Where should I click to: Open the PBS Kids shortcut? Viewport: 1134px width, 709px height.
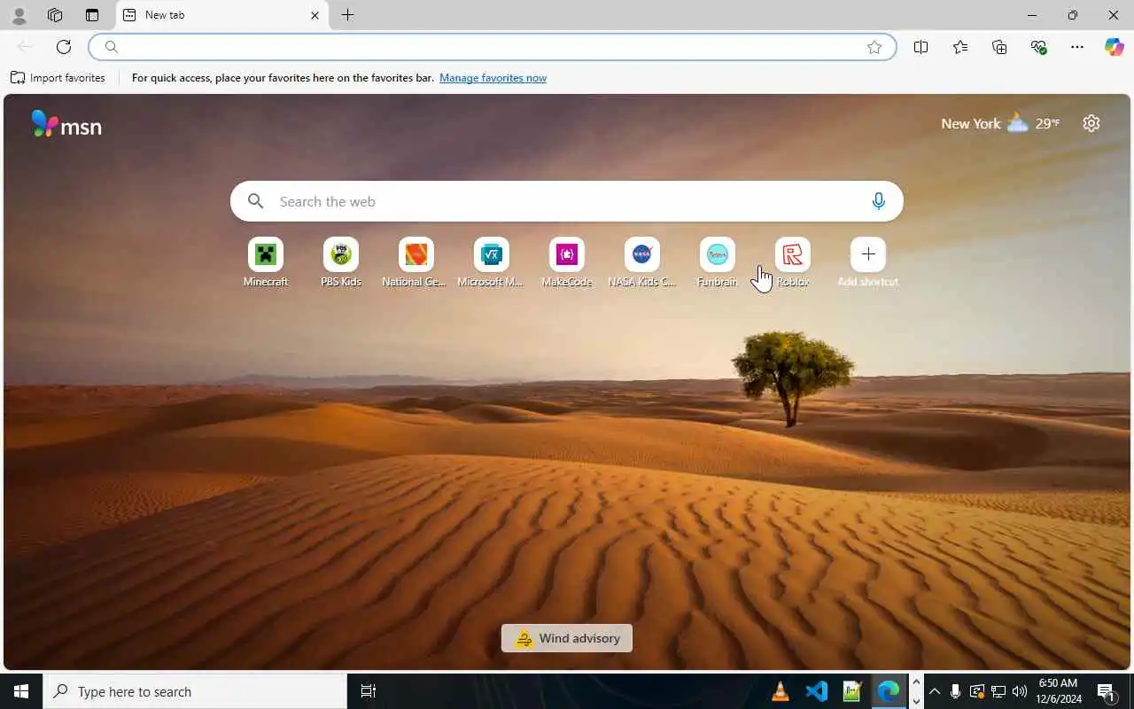coord(341,263)
